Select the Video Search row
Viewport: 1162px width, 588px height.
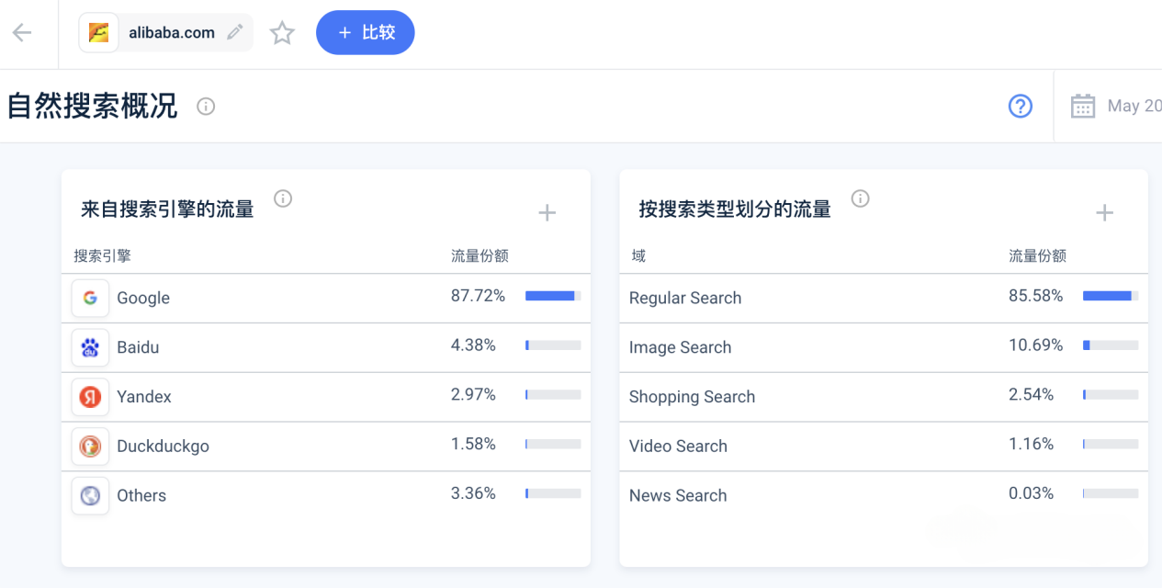click(x=884, y=447)
